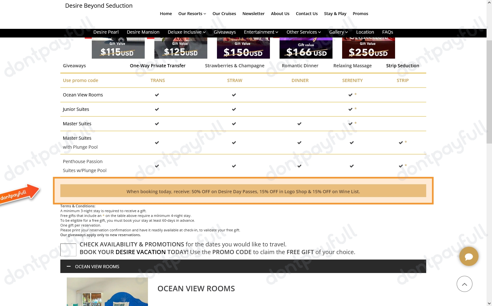This screenshot has width=492, height=306.
Task: Click the STRIP checkmark for Penthouse Passion Suites
Action: [x=401, y=166]
